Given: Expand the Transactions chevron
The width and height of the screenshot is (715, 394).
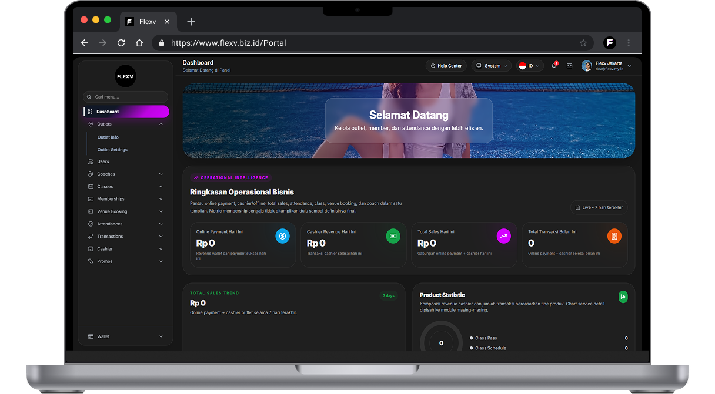Looking at the screenshot, I should pyautogui.click(x=161, y=237).
